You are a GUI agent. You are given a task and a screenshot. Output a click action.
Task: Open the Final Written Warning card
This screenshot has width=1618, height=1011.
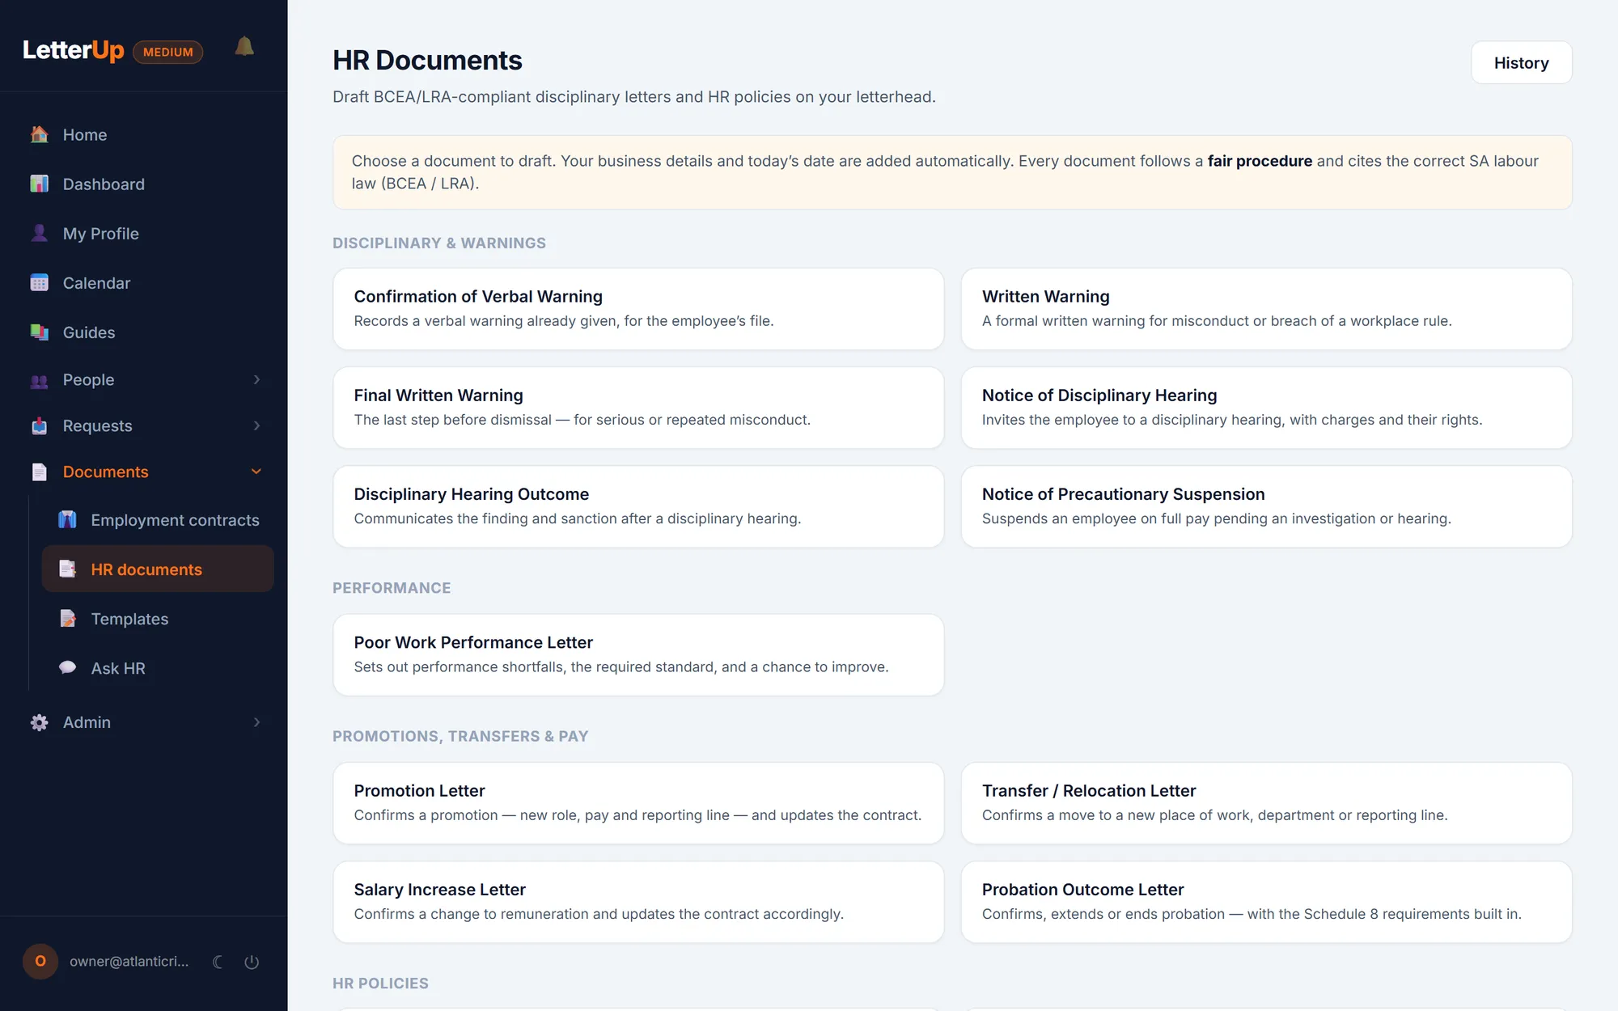coord(638,408)
